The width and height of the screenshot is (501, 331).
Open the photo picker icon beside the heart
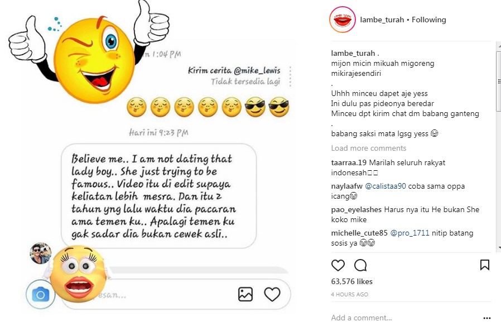point(245,294)
